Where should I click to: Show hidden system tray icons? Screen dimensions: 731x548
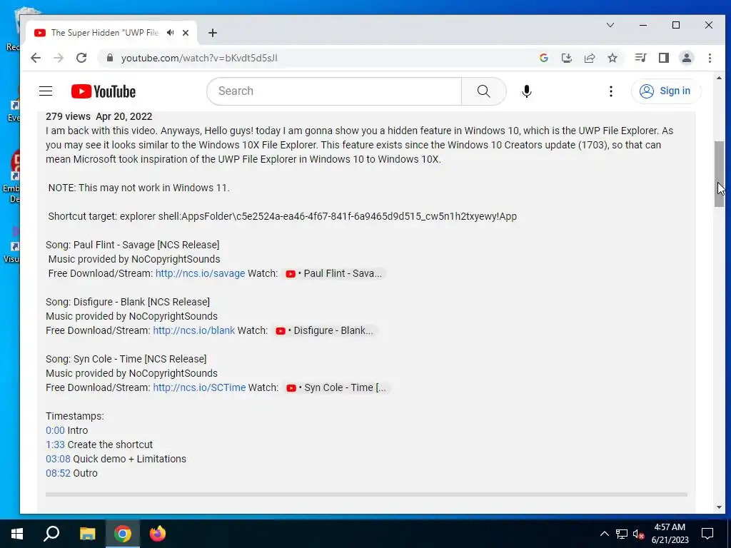pos(604,534)
